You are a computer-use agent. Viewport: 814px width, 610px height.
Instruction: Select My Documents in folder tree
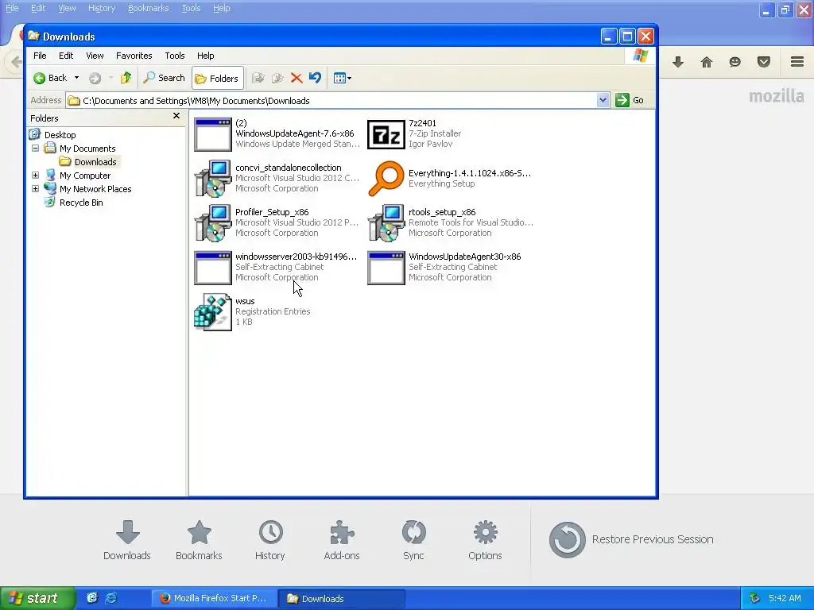click(x=87, y=149)
